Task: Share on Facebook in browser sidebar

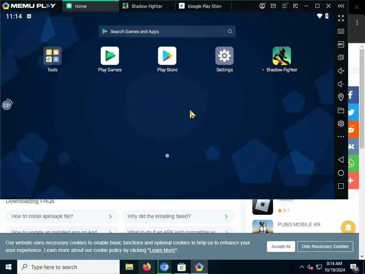Action: [353, 95]
